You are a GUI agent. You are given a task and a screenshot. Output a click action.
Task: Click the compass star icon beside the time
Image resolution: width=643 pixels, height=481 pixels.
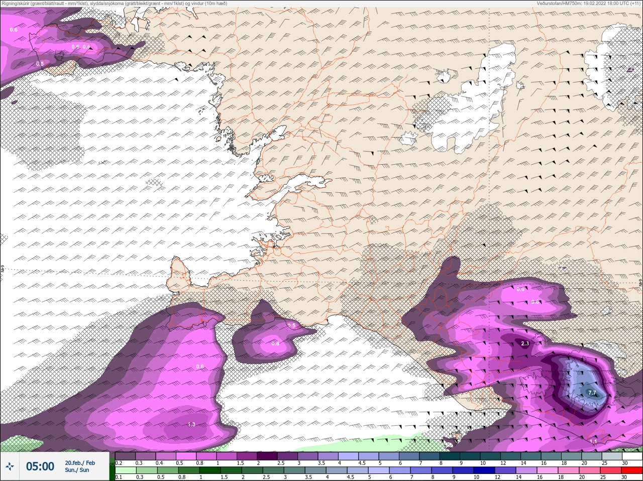(10, 466)
